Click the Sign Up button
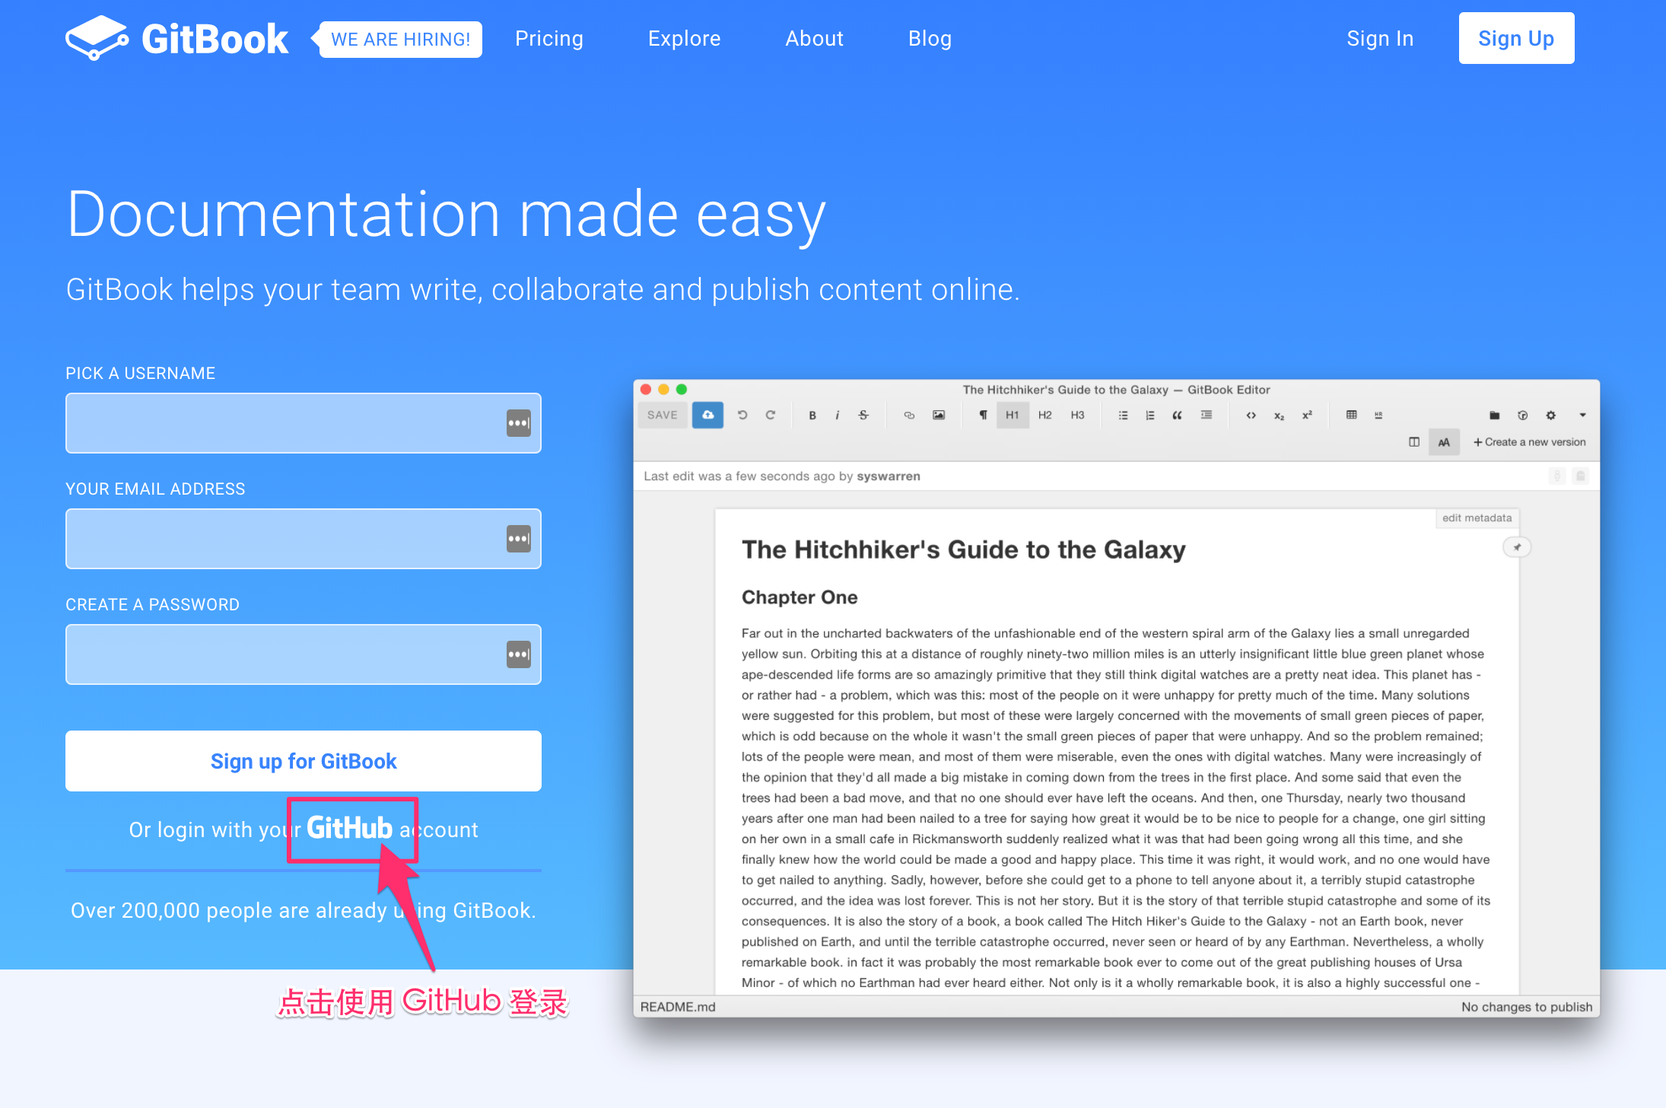Image resolution: width=1666 pixels, height=1108 pixels. tap(1516, 38)
